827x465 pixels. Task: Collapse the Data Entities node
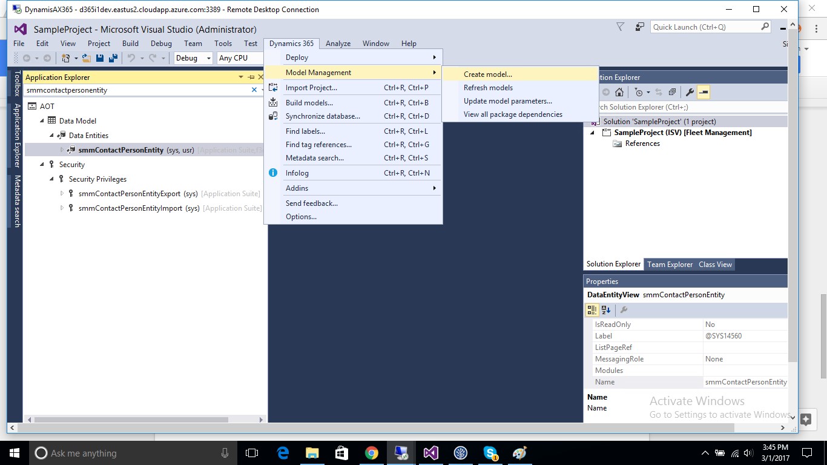tap(52, 136)
